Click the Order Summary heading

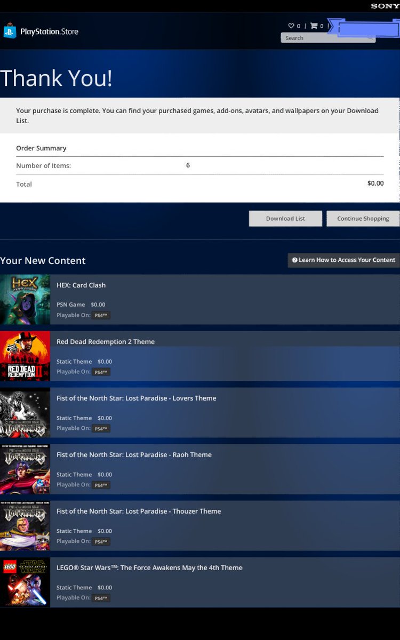41,148
